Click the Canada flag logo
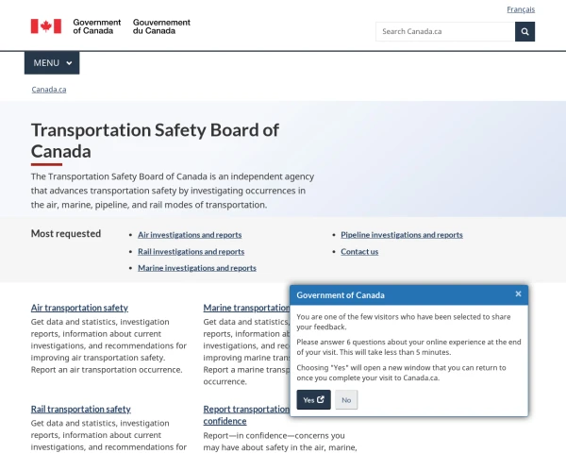The image size is (566, 453). tap(46, 26)
